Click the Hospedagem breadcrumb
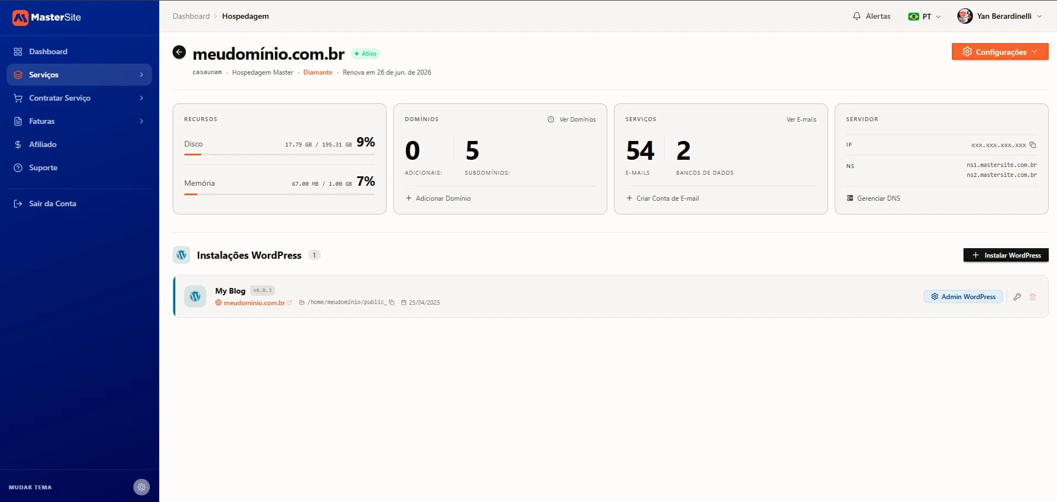This screenshot has width=1057, height=502. (246, 16)
